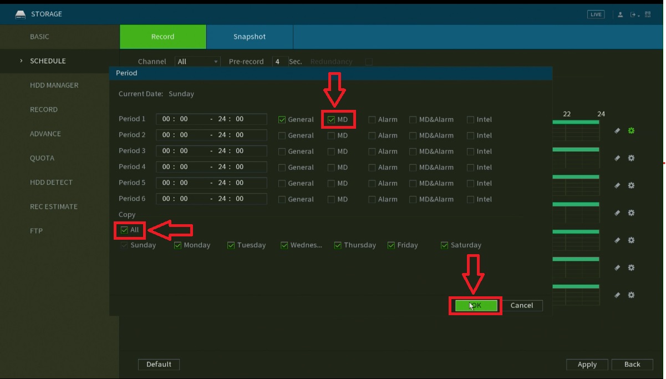The width and height of the screenshot is (666, 379).
Task: Click the eraser icon on first schedule row
Action: pos(617,131)
